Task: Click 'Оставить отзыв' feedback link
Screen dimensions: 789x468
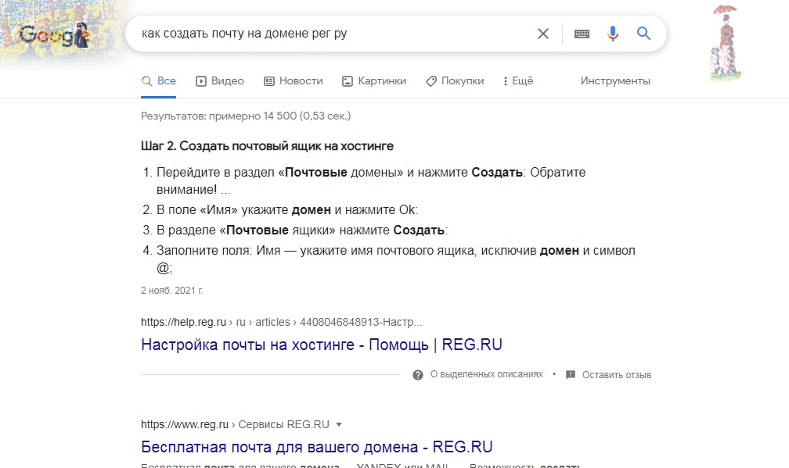Action: click(617, 374)
